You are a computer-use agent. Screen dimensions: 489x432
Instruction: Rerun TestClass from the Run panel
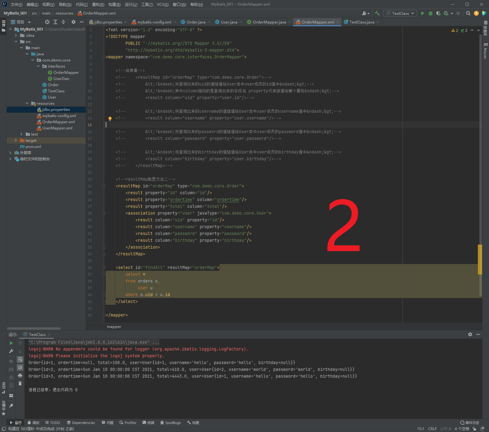[11, 343]
